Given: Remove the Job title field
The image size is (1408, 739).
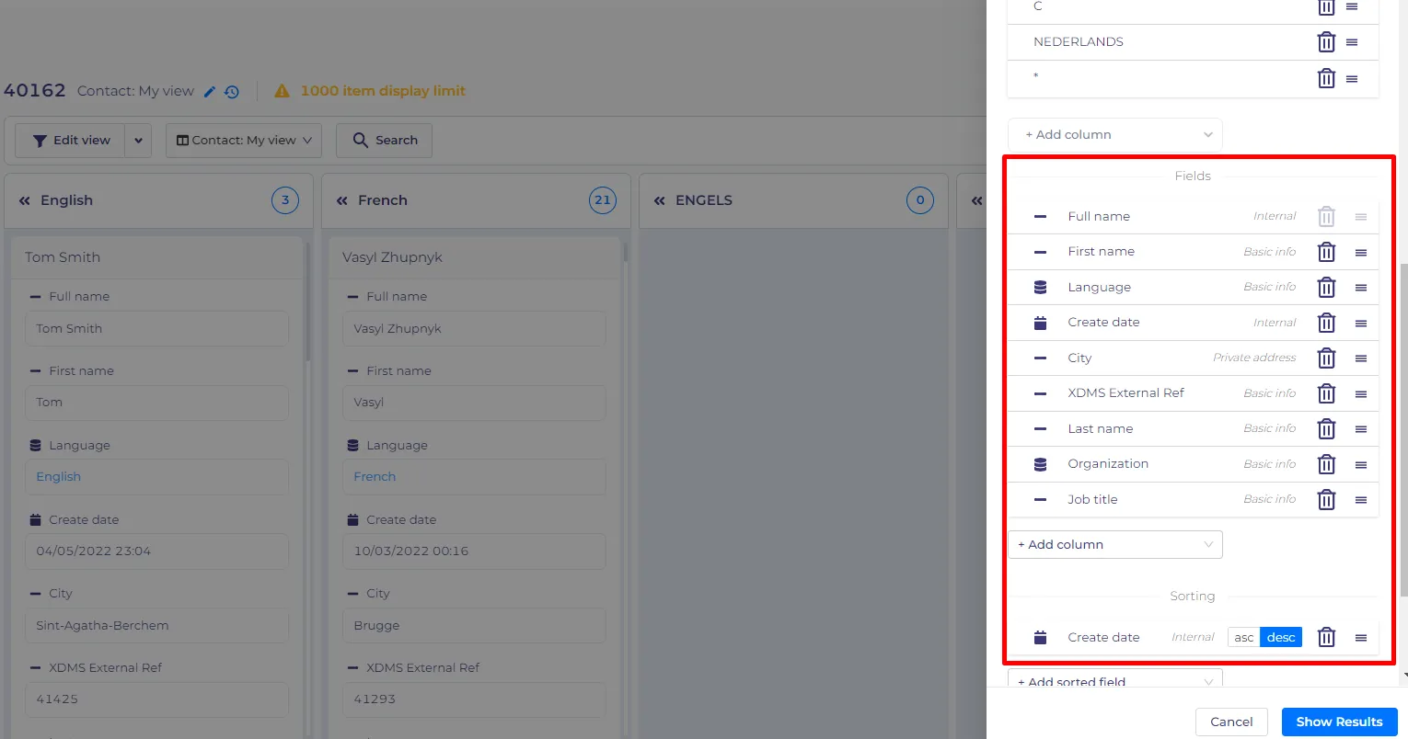Looking at the screenshot, I should tap(1326, 500).
